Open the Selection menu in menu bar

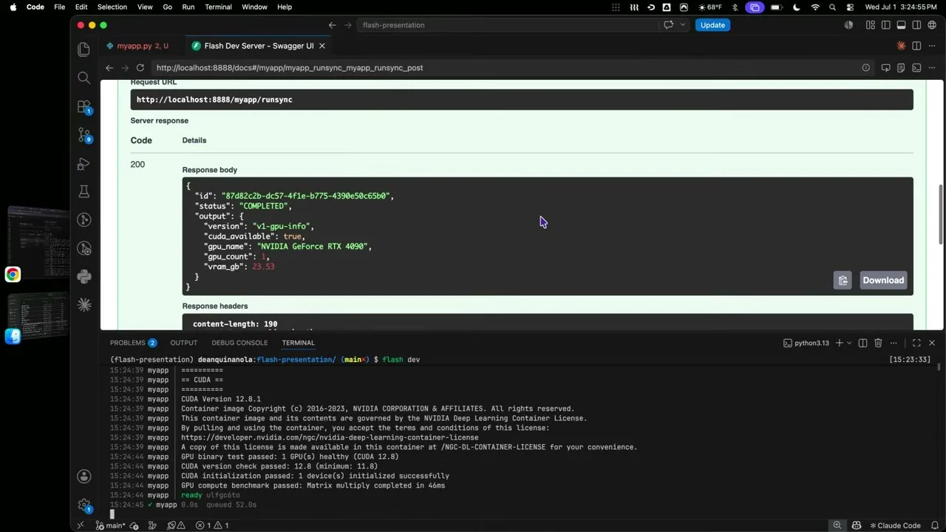click(112, 7)
